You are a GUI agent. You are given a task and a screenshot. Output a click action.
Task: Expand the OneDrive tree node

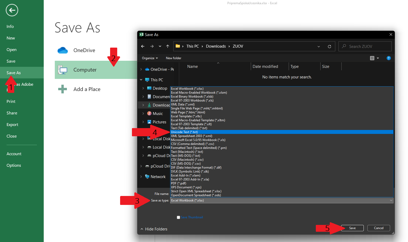[141, 69]
